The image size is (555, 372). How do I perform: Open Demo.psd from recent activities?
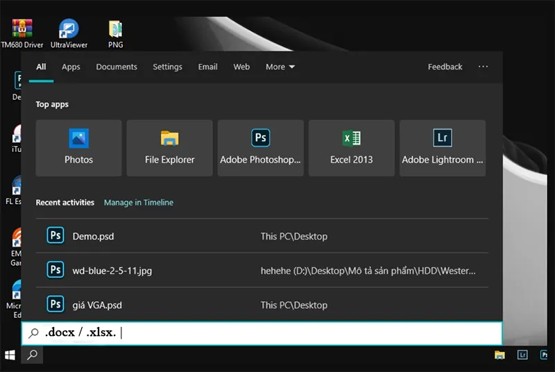93,236
